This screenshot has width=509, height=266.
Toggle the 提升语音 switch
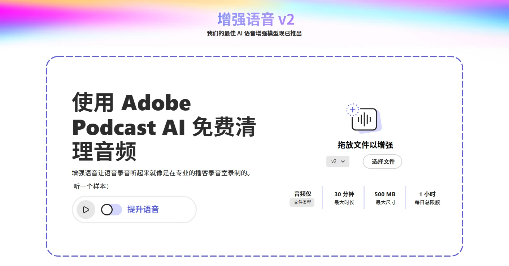pyautogui.click(x=111, y=210)
